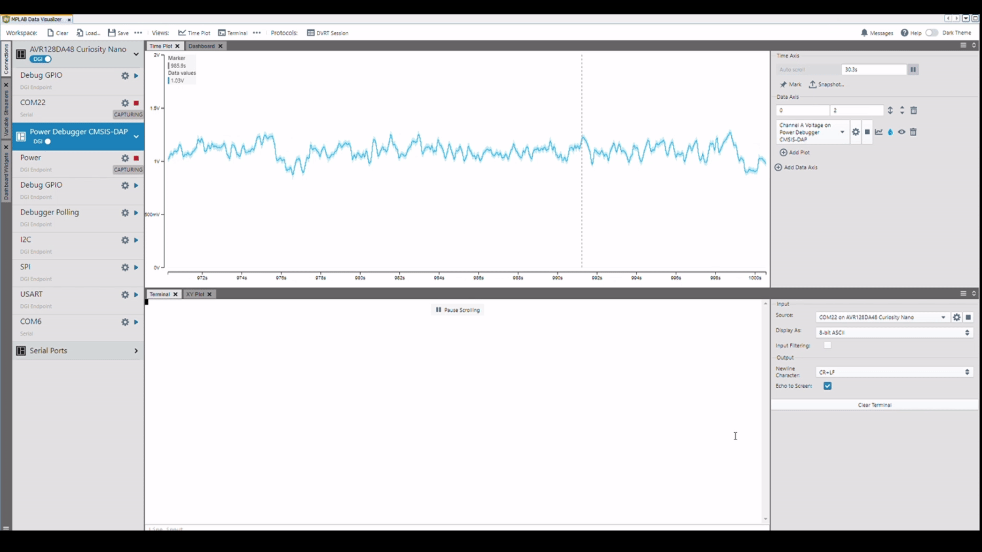Screen dimensions: 982x552
Task: Start the Power Debugger Debug GPIO endpoint
Action: click(x=136, y=186)
